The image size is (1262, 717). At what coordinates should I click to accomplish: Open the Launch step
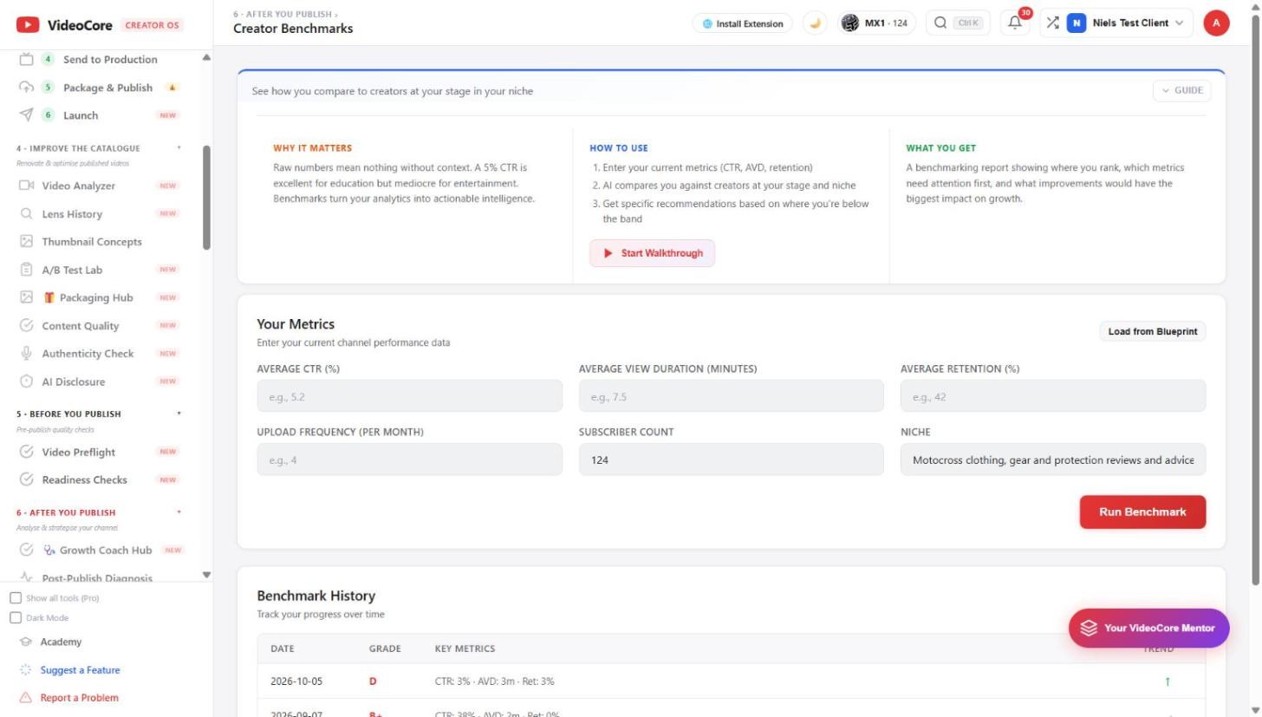tap(98, 115)
